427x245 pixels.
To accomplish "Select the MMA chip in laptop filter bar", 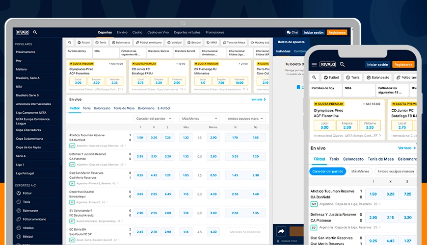I will 212,43.
